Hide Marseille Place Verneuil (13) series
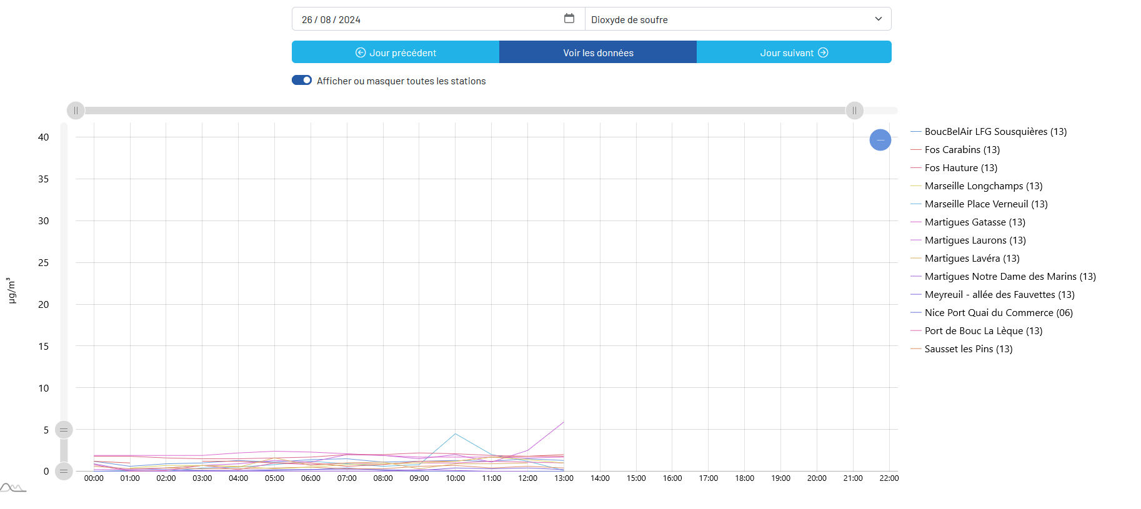The image size is (1141, 509). 979,204
